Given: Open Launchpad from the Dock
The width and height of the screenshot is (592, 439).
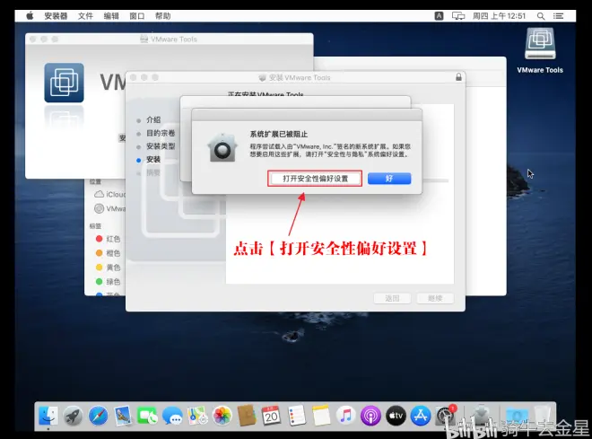Looking at the screenshot, I should 73,416.
